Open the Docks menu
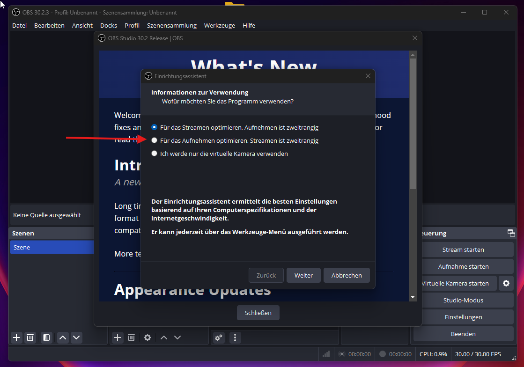 pyautogui.click(x=109, y=25)
